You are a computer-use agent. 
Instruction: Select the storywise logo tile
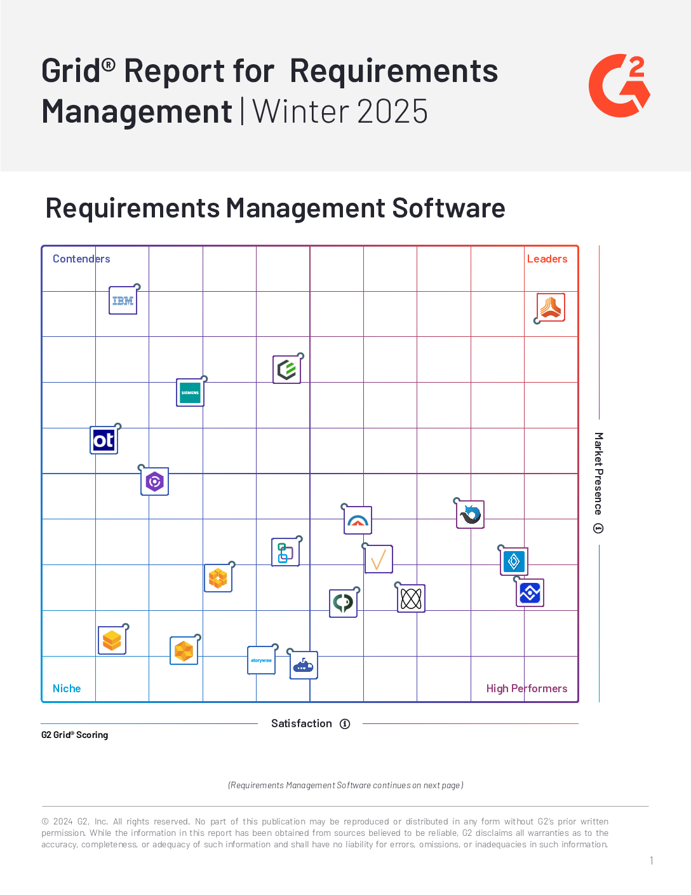pyautogui.click(x=262, y=660)
